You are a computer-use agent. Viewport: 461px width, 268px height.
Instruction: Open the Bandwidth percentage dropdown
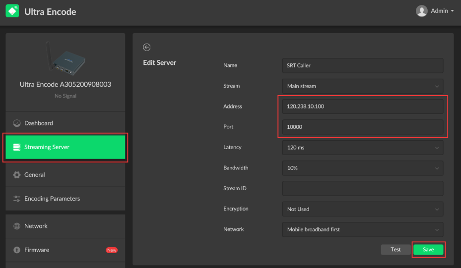pos(362,168)
